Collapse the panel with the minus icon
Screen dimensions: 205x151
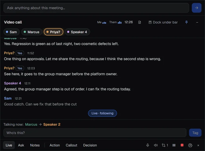(x=197, y=22)
